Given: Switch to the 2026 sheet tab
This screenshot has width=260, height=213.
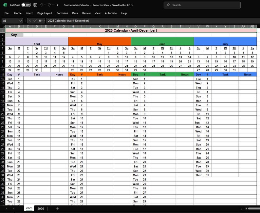Looking at the screenshot, I should [x=41, y=208].
